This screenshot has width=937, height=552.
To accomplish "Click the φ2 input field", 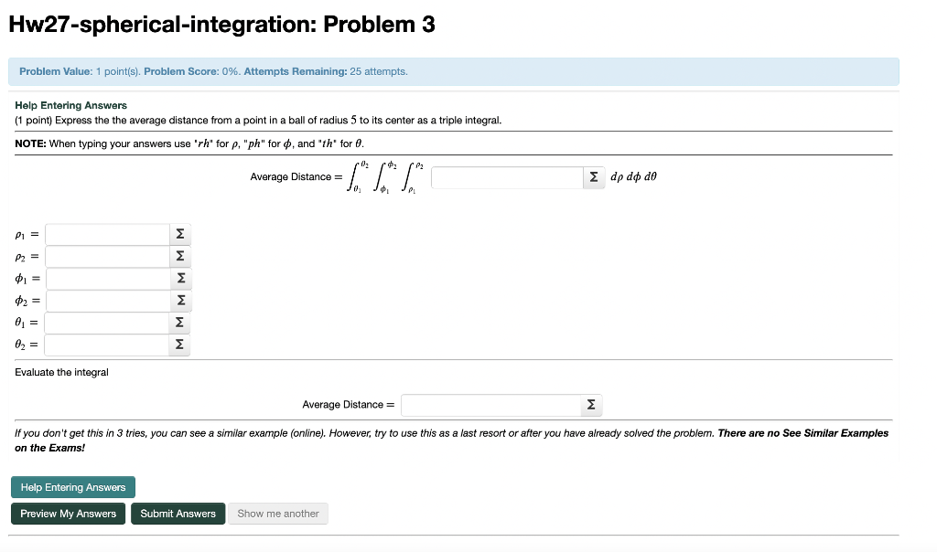I will click(x=105, y=300).
